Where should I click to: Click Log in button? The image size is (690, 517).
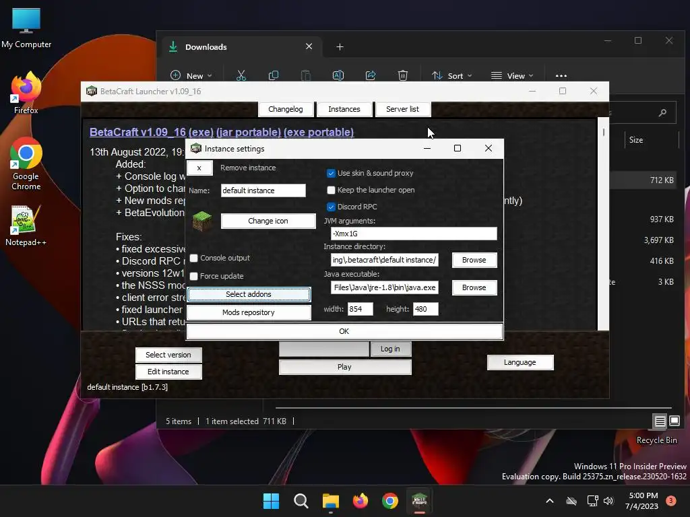pos(390,349)
